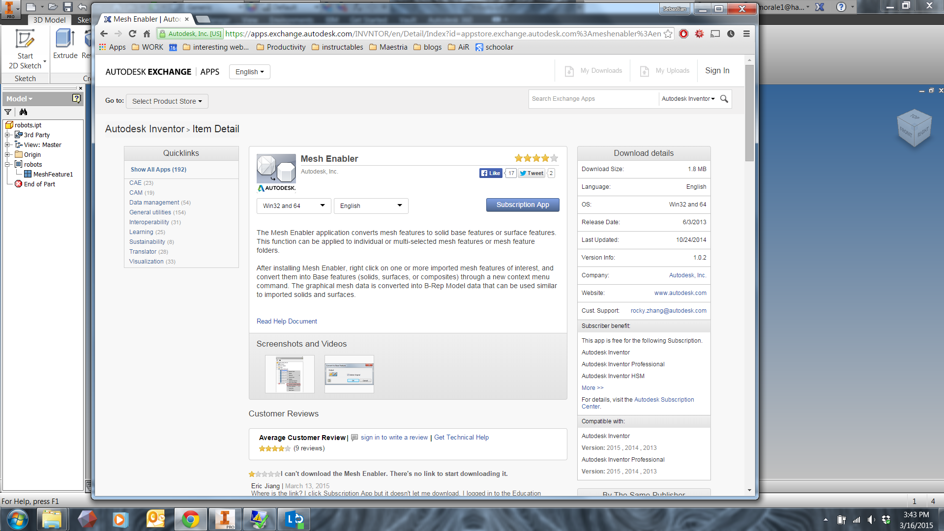Click the first screenshot thumbnail under Screenshots and Videos

pos(290,374)
